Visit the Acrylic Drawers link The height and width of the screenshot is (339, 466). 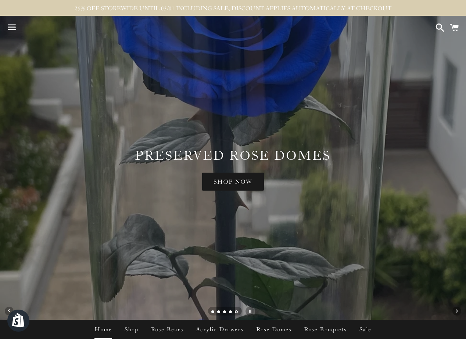(x=220, y=329)
